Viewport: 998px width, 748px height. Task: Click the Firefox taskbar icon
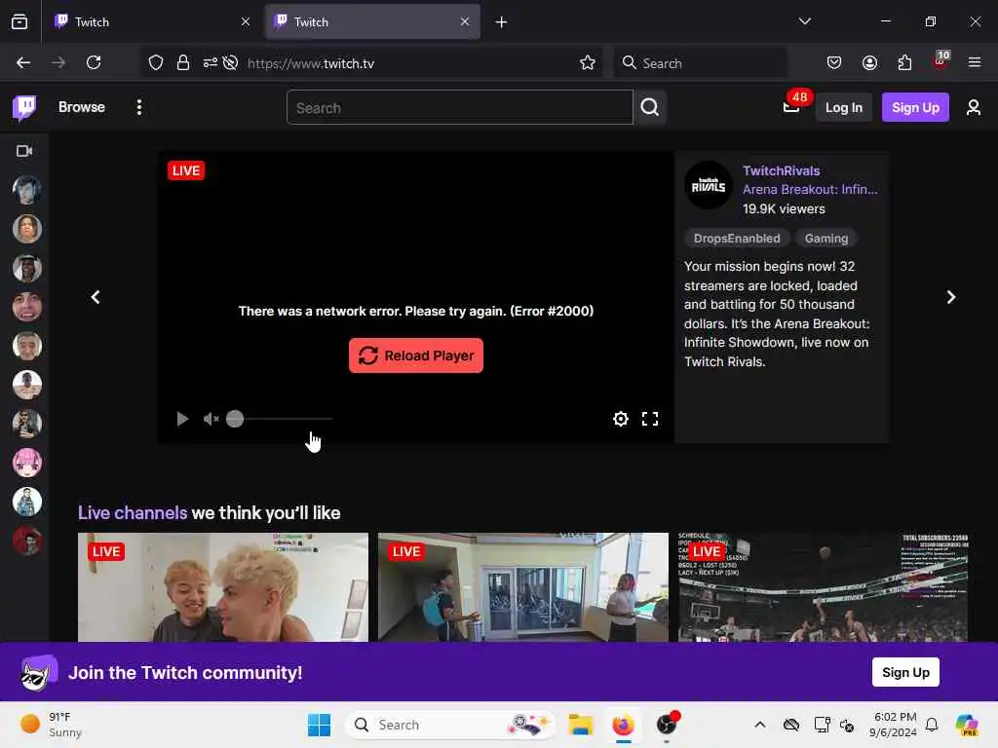point(623,725)
